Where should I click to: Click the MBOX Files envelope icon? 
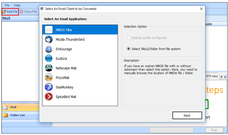49,30
